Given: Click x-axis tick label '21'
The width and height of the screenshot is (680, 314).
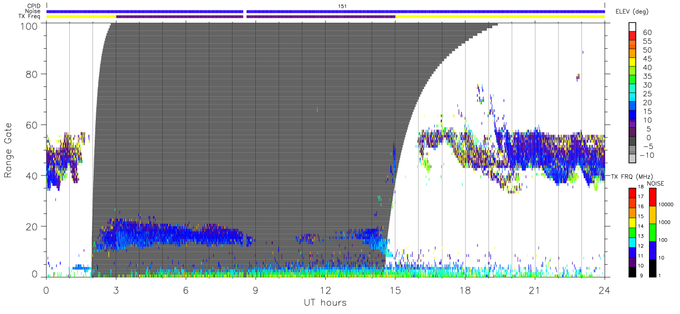Looking at the screenshot, I should 534,290.
